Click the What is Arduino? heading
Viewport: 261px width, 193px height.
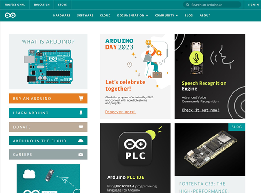48,41
